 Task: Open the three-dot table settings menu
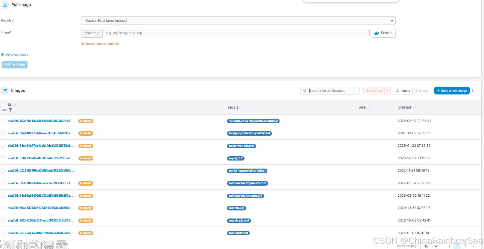473,91
